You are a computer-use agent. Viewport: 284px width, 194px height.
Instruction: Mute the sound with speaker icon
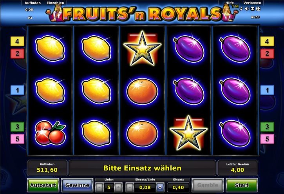pyautogui.click(x=246, y=9)
